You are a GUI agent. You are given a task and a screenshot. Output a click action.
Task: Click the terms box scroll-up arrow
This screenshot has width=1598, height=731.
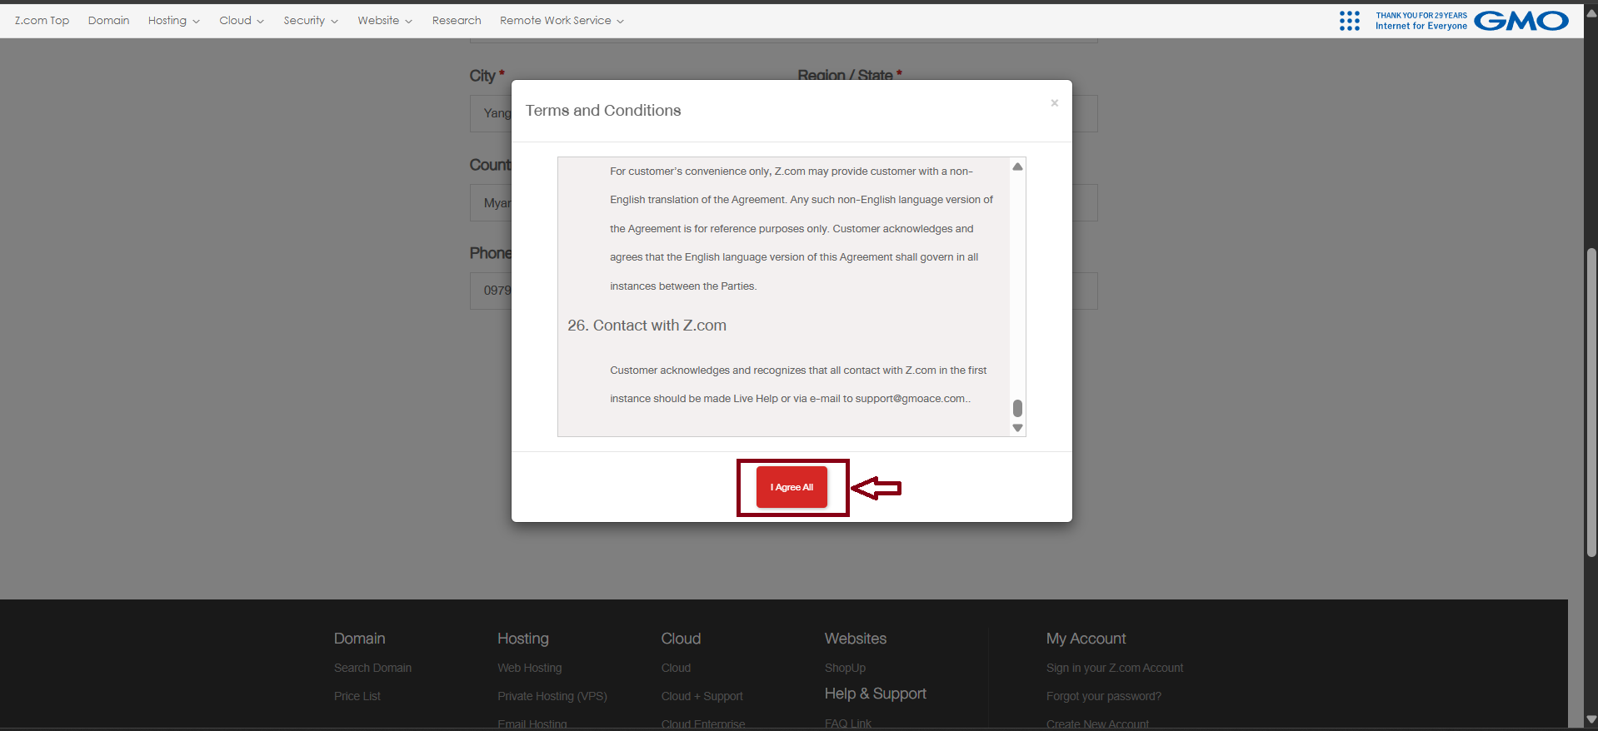coord(1017,167)
